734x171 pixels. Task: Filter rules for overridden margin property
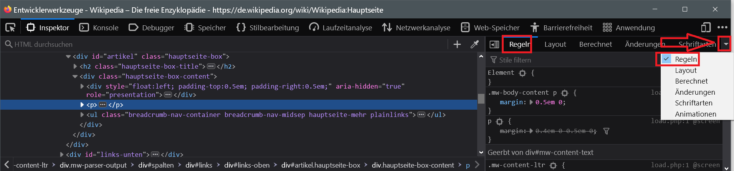pyautogui.click(x=607, y=131)
